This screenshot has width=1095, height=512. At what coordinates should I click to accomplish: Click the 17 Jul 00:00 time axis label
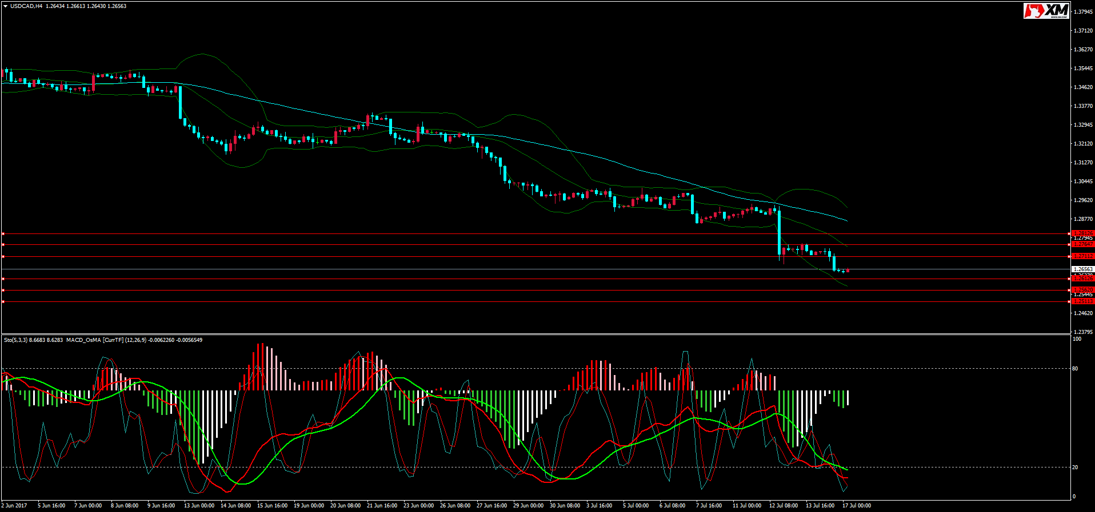(857, 506)
